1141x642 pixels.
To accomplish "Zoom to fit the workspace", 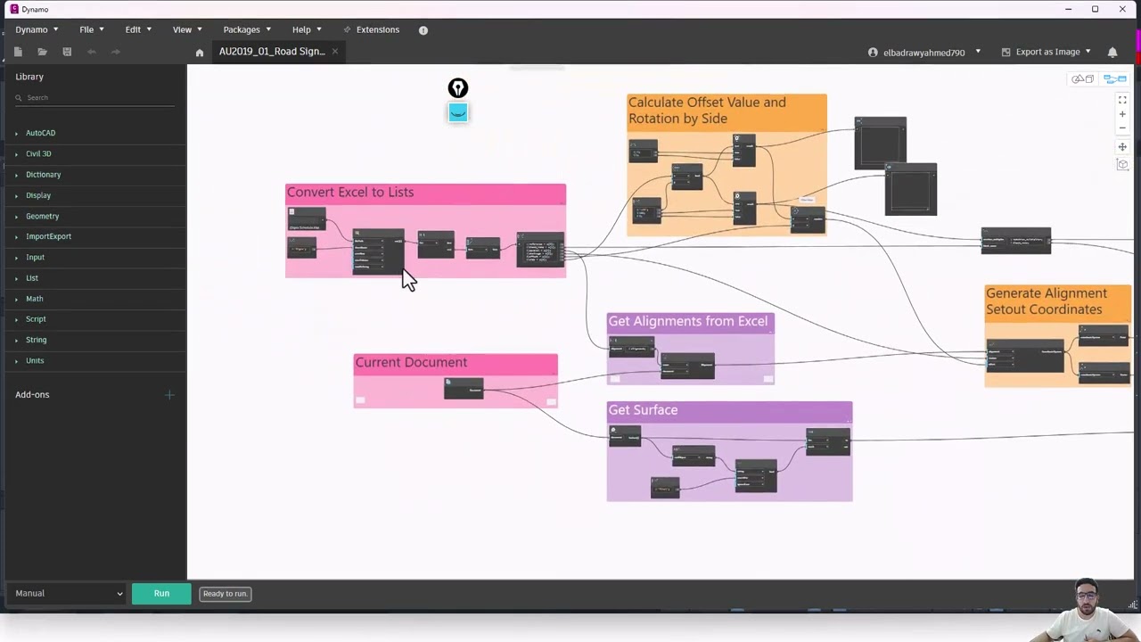I will [x=1122, y=100].
